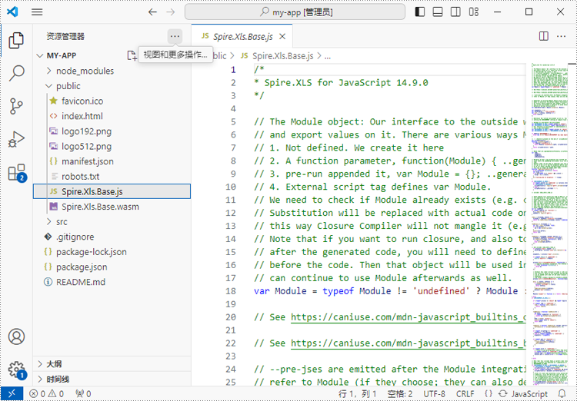This screenshot has width=577, height=401.
Task: Click the line and column status item
Action: [x=357, y=394]
